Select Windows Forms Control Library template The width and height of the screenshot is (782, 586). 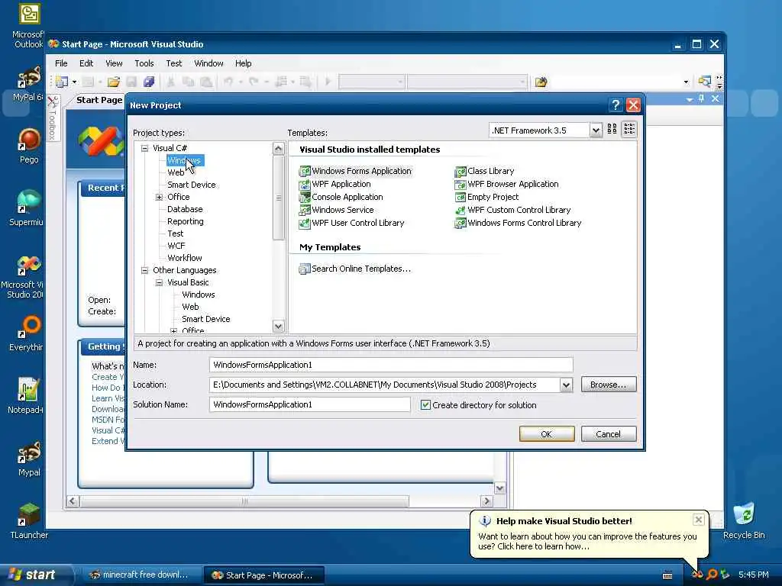pyautogui.click(x=519, y=223)
